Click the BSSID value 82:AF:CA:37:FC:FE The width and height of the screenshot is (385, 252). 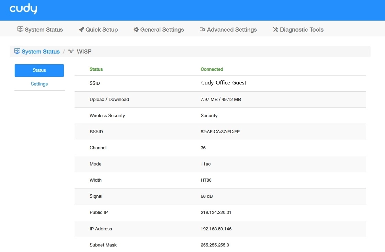point(220,132)
